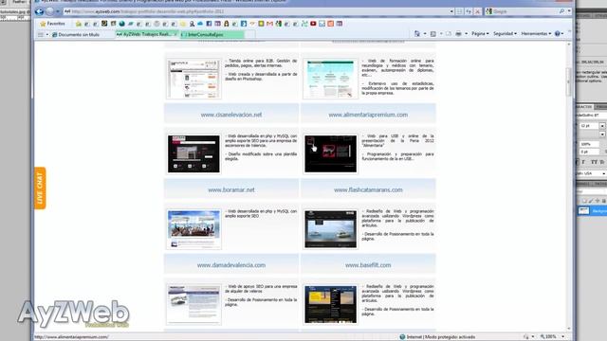Click the page vertical scrollbar thumb
Screen dimensions: 607x341
point(568,82)
